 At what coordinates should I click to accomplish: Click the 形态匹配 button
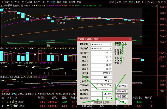(x=122, y=97)
